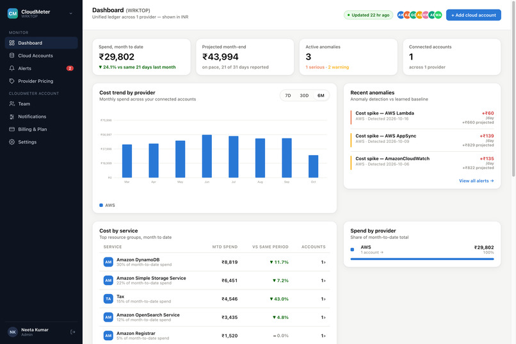Click the '₹43,994' projected month-end value
Image resolution: width=516 pixels, height=344 pixels.
220,57
